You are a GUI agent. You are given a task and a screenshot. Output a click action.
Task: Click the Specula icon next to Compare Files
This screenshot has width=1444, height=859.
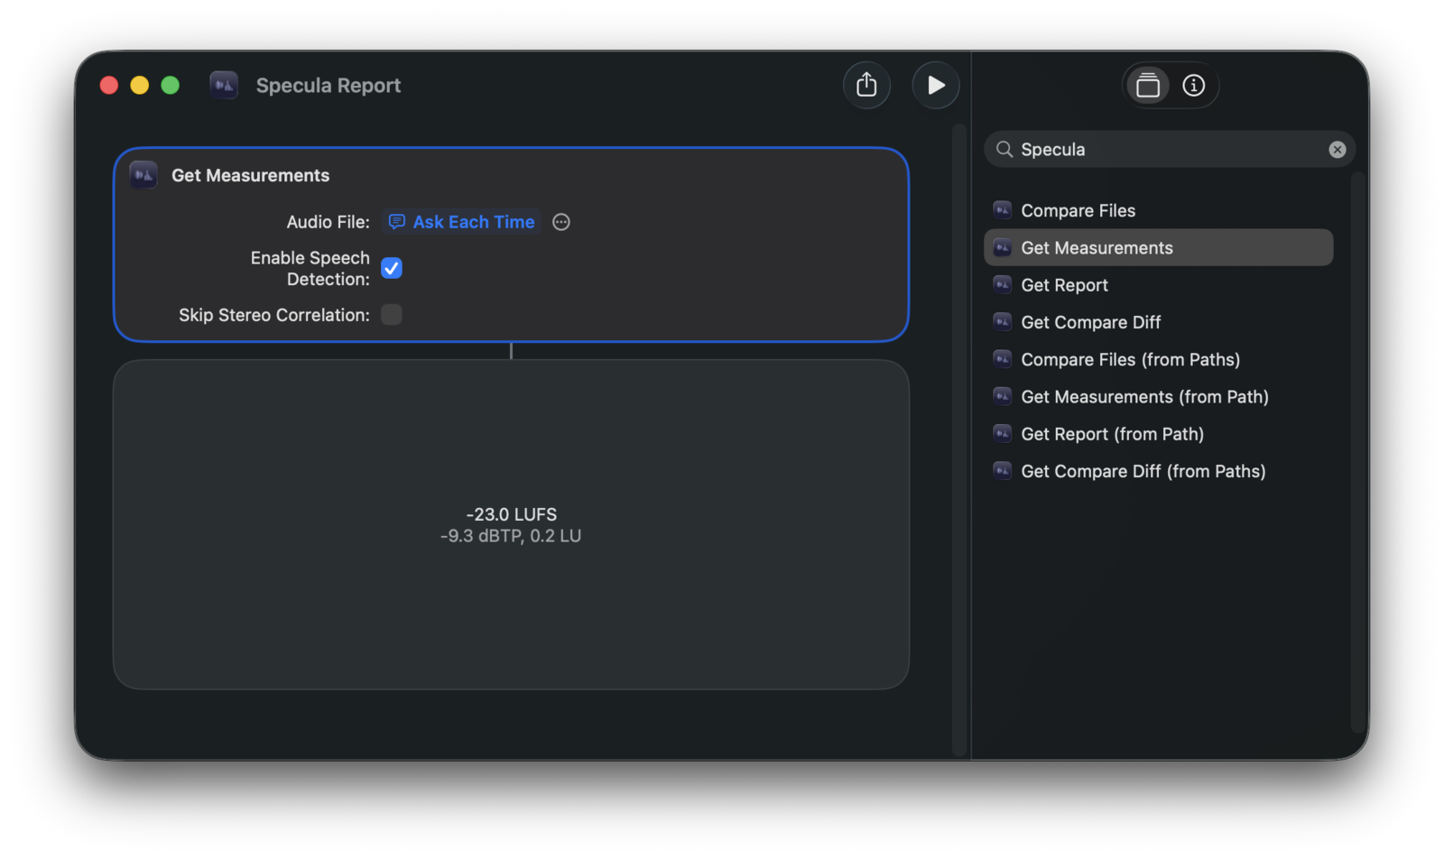pyautogui.click(x=1002, y=209)
